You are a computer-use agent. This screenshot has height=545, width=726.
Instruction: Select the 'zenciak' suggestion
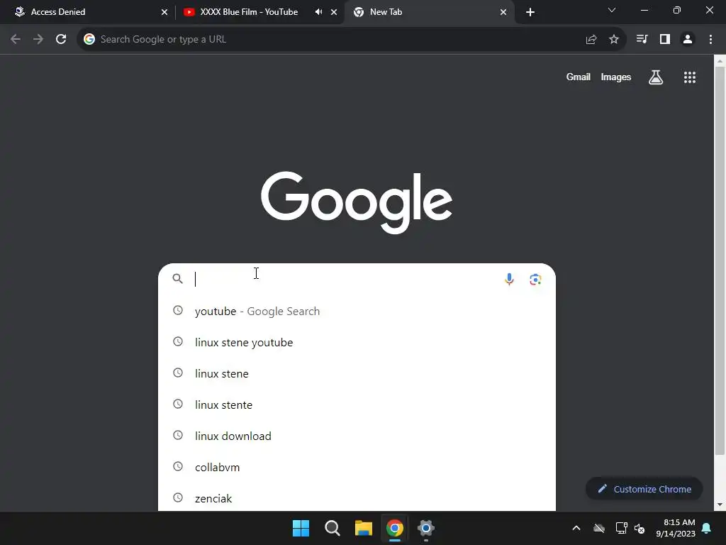click(x=357, y=498)
